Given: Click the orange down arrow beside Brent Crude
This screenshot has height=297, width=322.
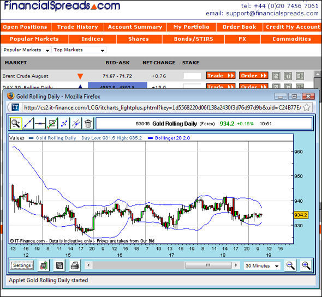Looking at the screenshot, I should [80, 76].
